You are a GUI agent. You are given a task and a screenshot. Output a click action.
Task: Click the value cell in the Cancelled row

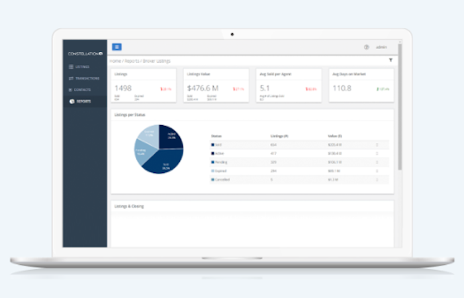click(333, 179)
